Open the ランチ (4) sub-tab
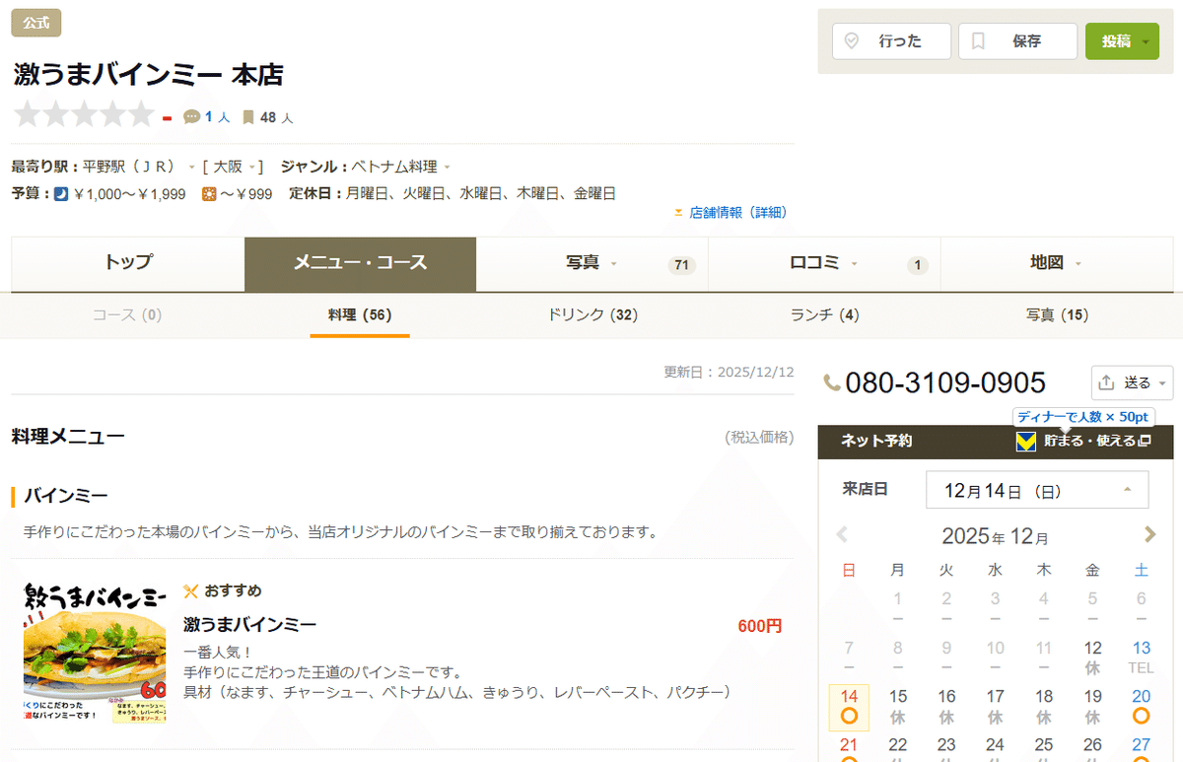 tap(825, 315)
